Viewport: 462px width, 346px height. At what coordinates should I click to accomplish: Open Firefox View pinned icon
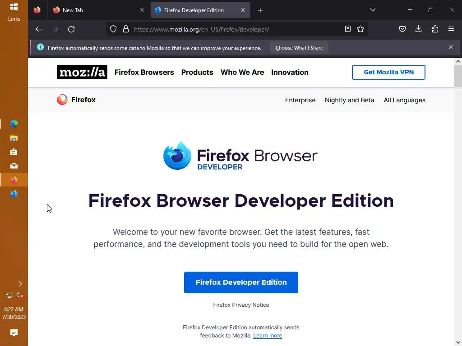pos(37,10)
